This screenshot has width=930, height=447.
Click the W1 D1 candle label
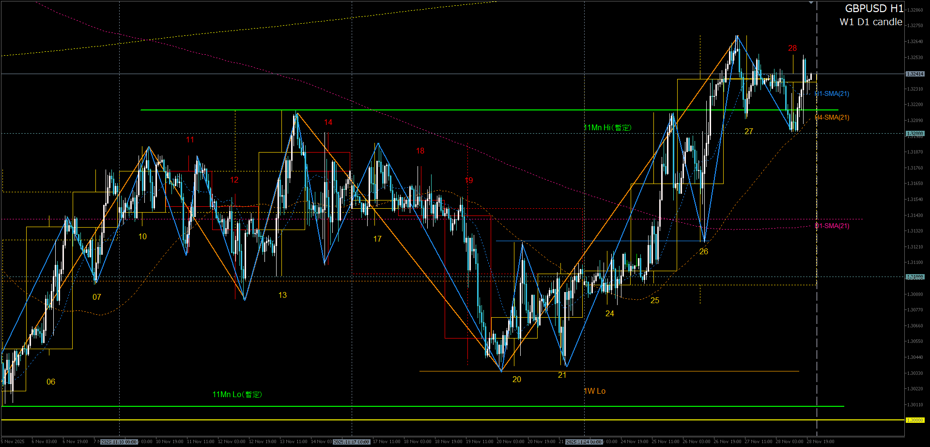point(871,22)
